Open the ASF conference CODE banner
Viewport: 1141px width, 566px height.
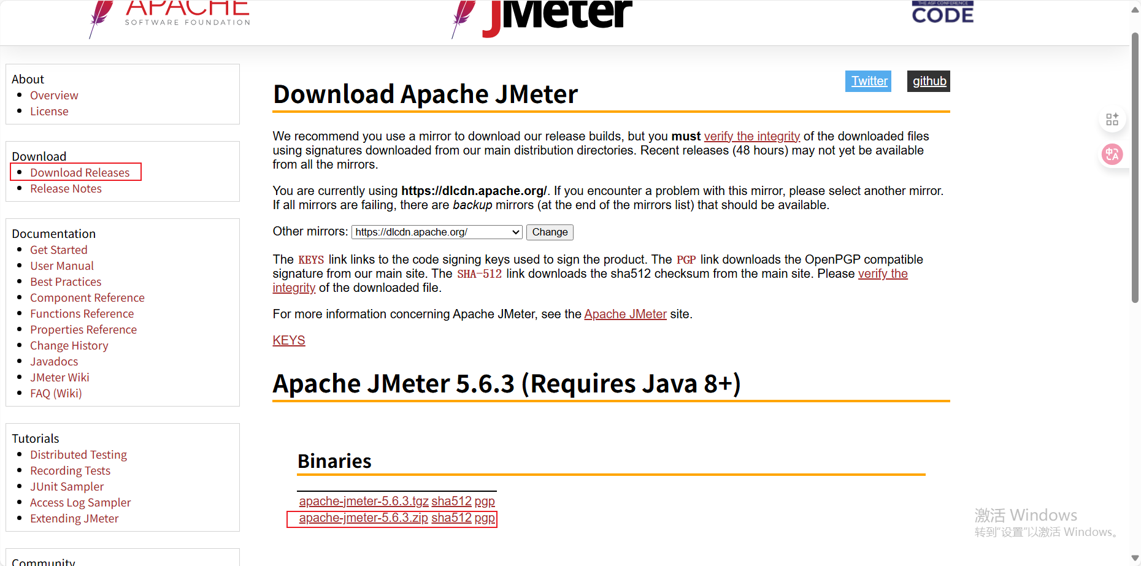click(942, 12)
